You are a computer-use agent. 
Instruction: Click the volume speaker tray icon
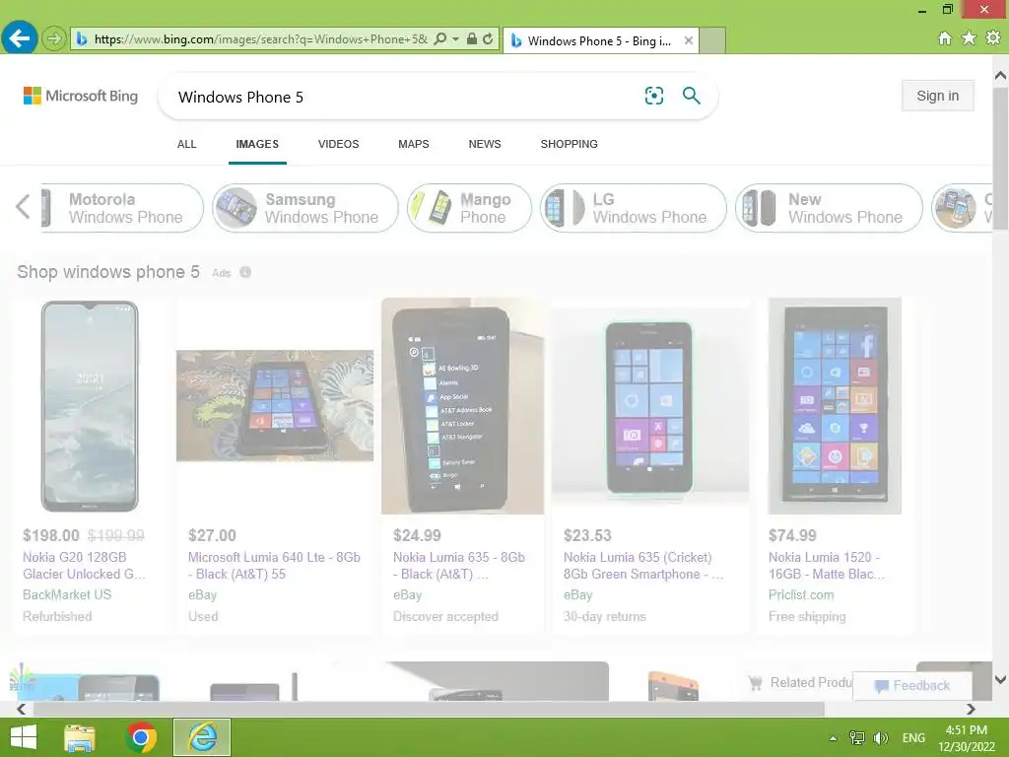pyautogui.click(x=880, y=737)
